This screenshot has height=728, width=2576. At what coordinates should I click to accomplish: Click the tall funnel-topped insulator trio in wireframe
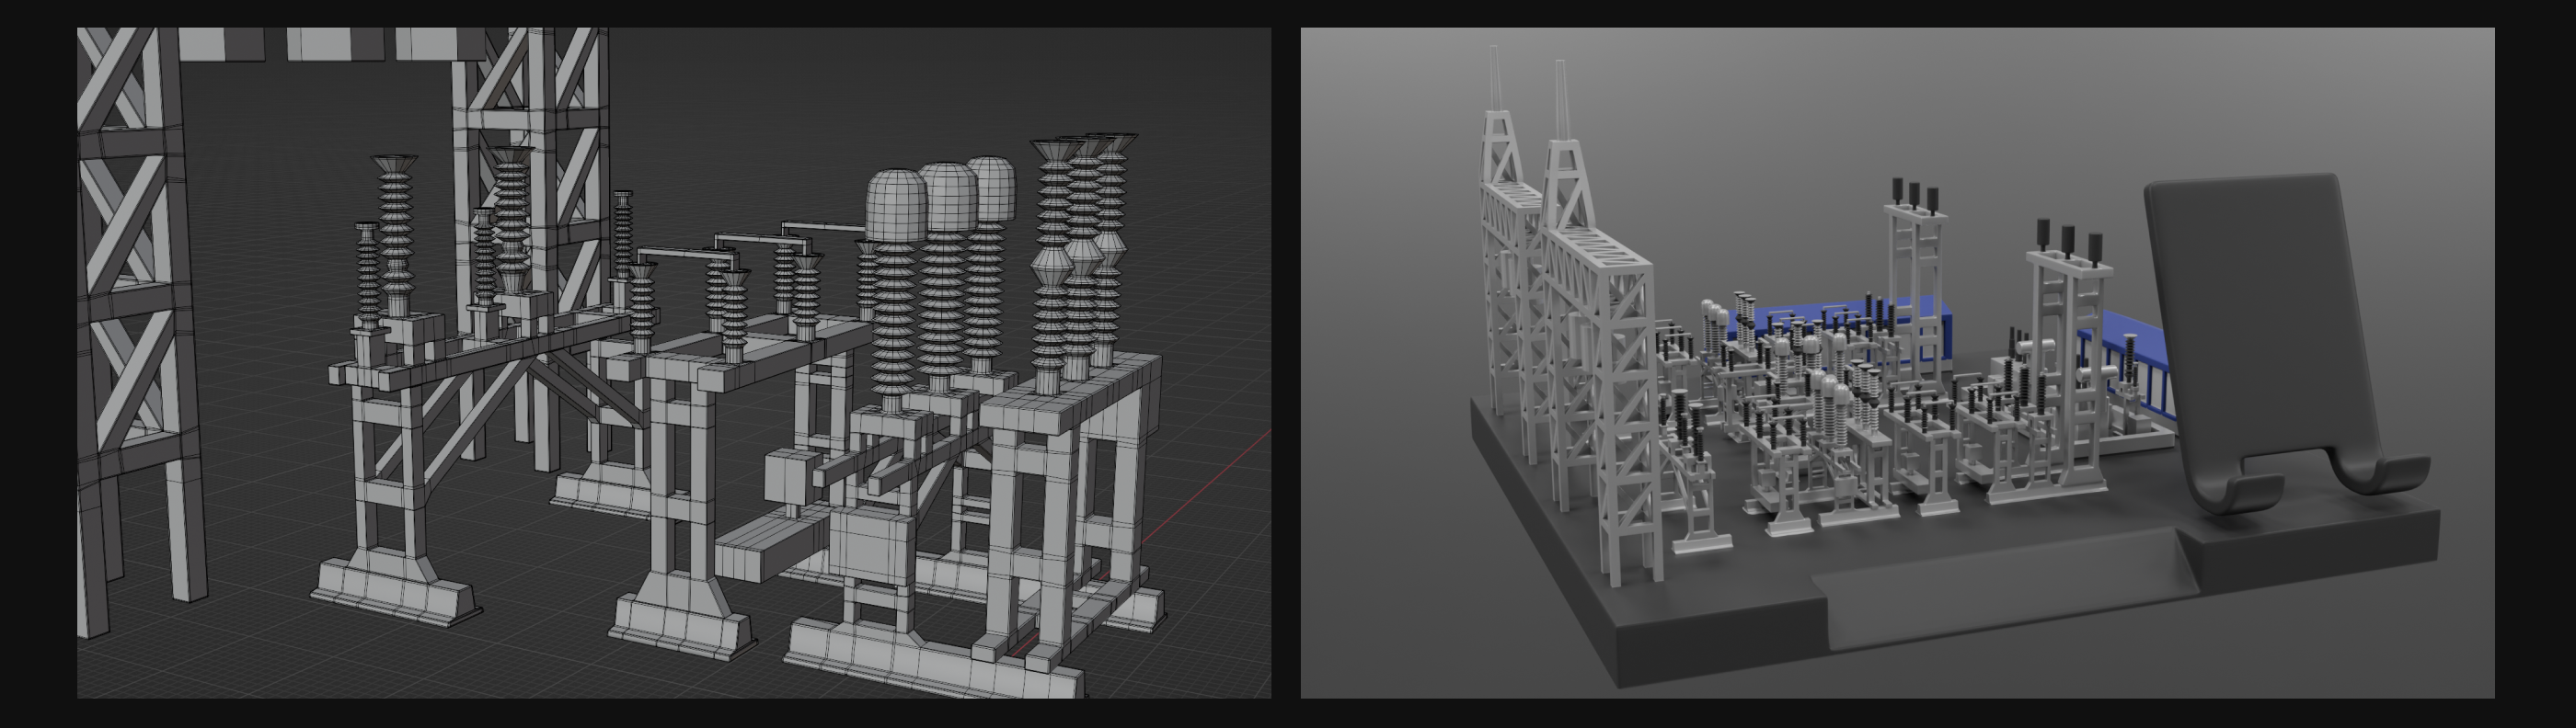[x=1080, y=250]
